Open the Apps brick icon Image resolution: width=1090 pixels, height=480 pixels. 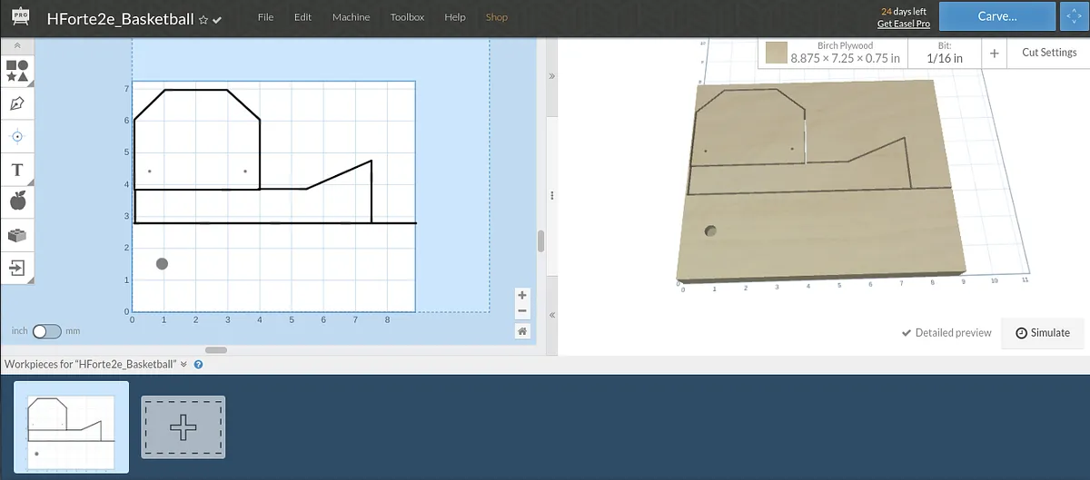tap(16, 234)
